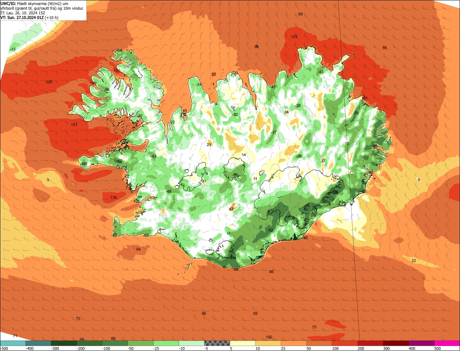This screenshot has height=351, width=460.
Task: Click the map value 24
Action: click(286, 112)
